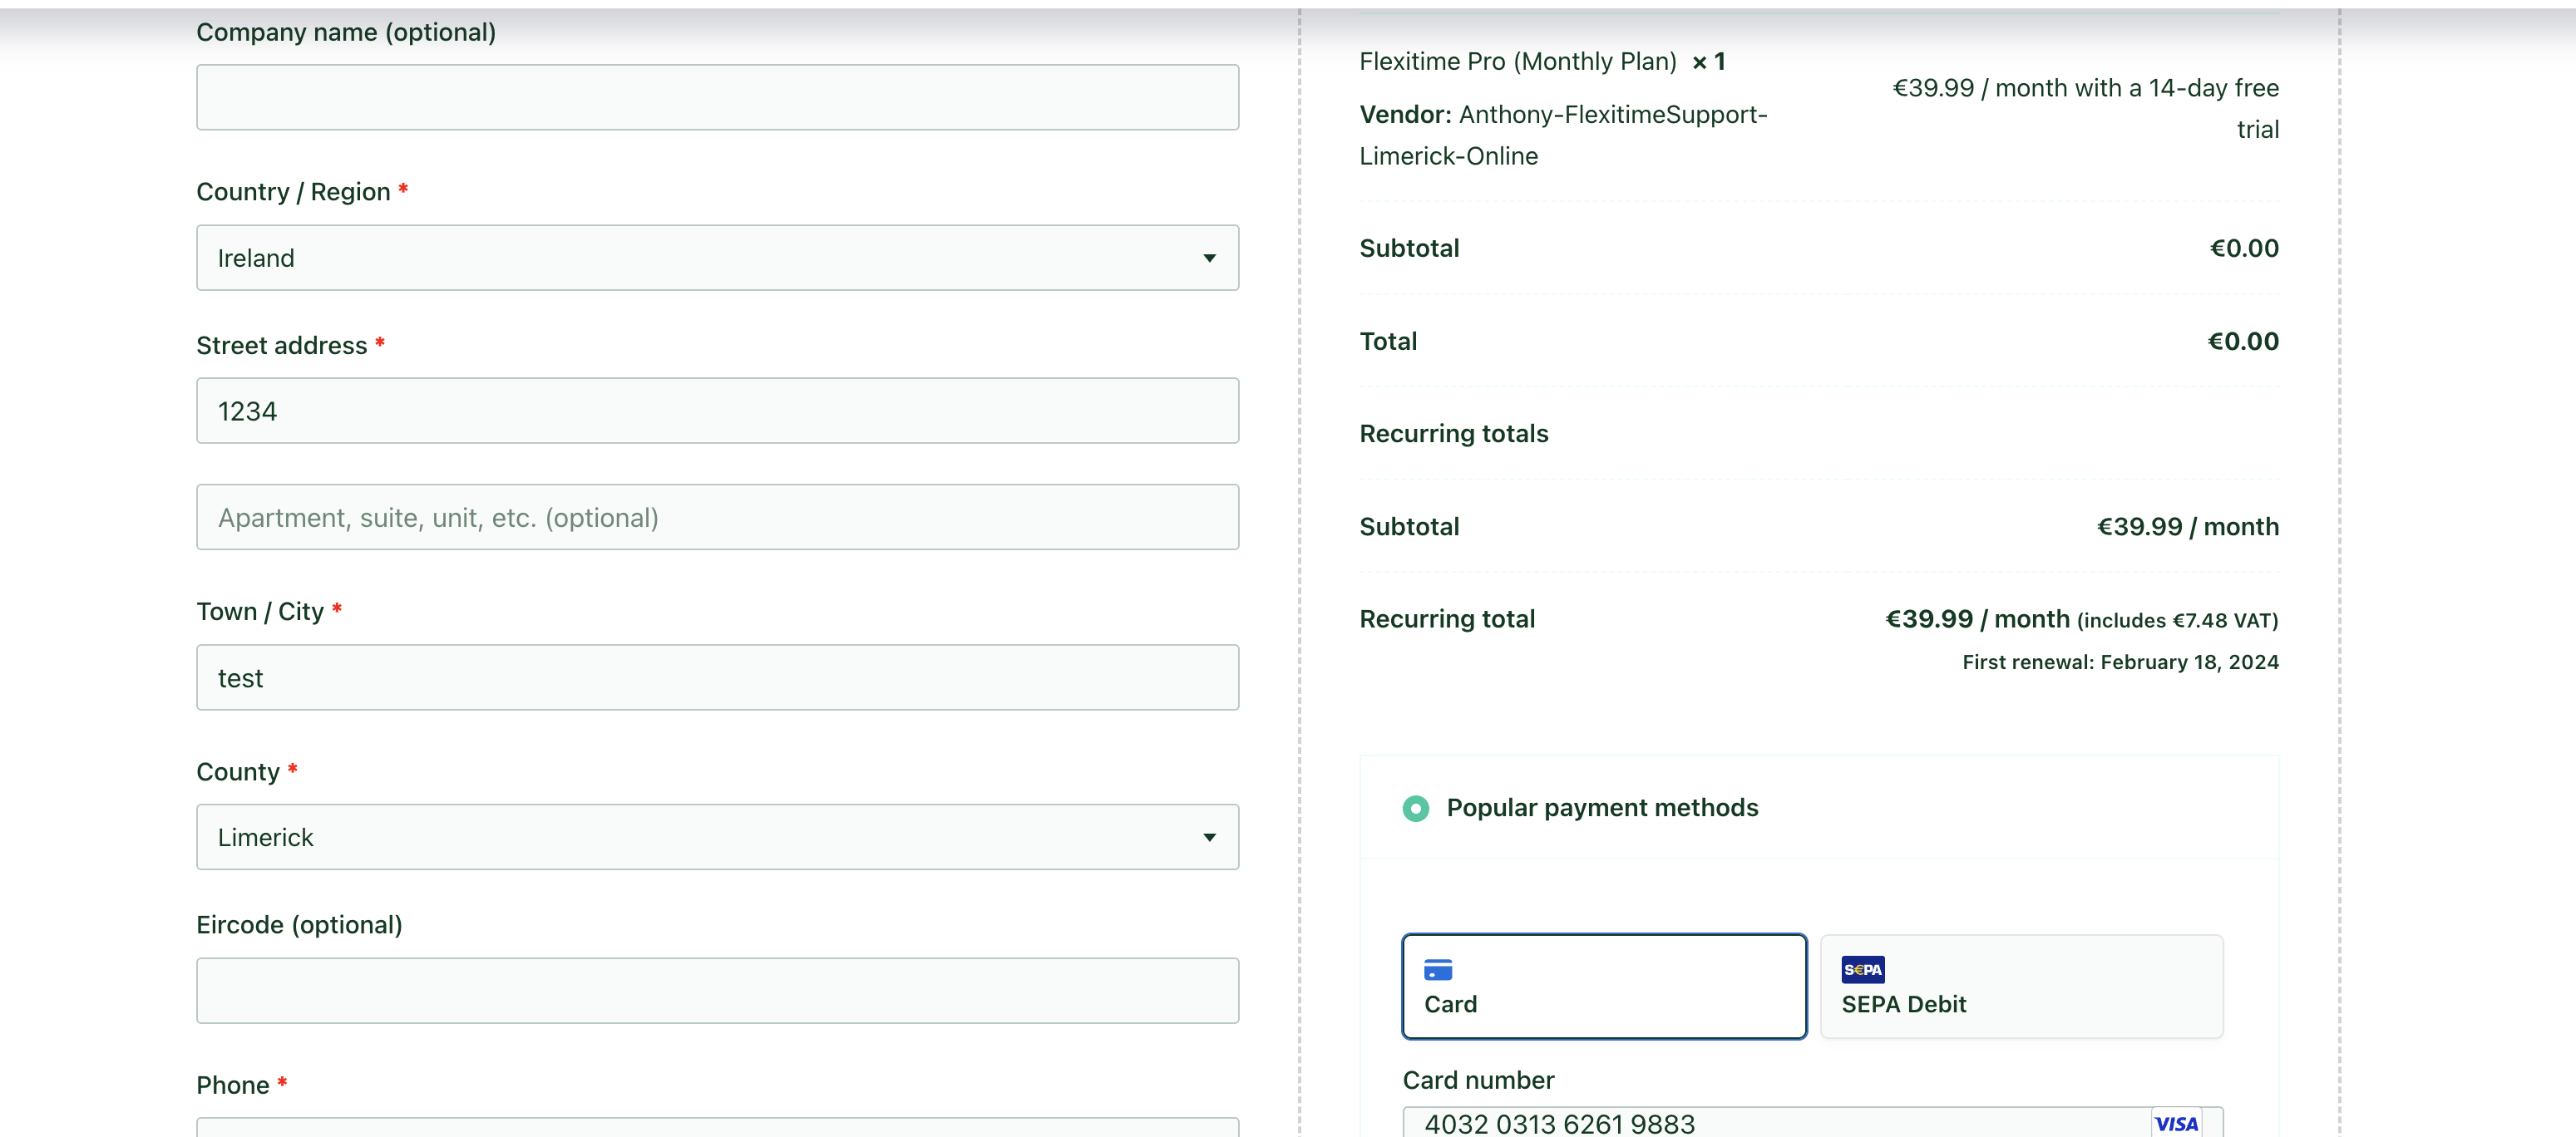The height and width of the screenshot is (1137, 2576).
Task: Click the Eircode input field
Action: click(x=717, y=991)
